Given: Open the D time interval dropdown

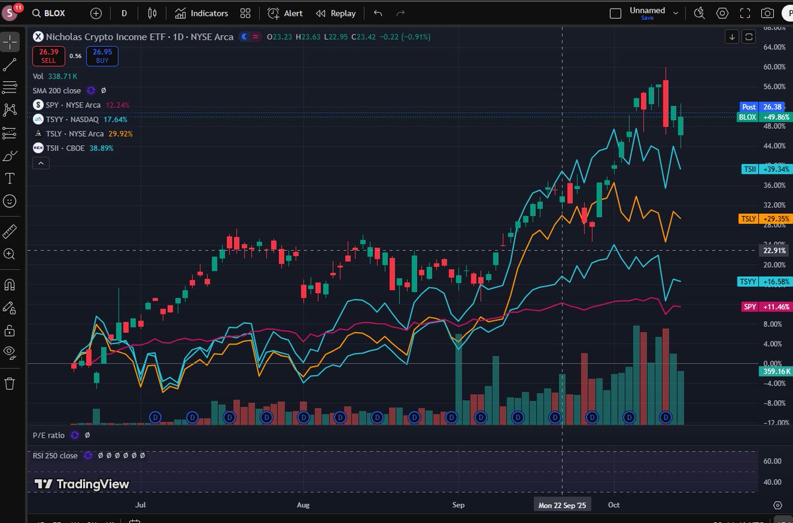Looking at the screenshot, I should click(124, 13).
